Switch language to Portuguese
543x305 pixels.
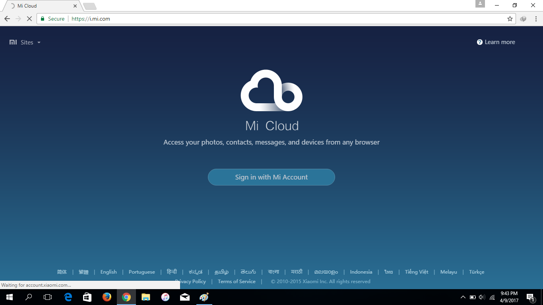click(x=142, y=272)
